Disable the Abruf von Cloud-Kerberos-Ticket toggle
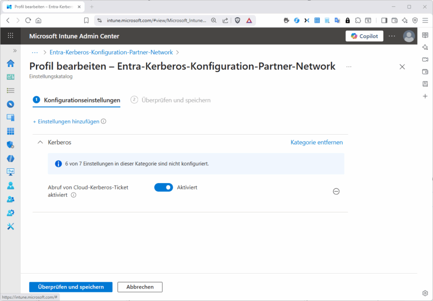 click(x=164, y=187)
